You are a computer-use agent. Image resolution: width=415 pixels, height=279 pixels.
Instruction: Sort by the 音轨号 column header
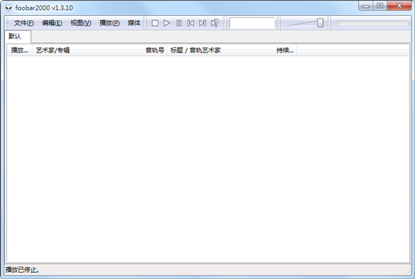pos(151,50)
